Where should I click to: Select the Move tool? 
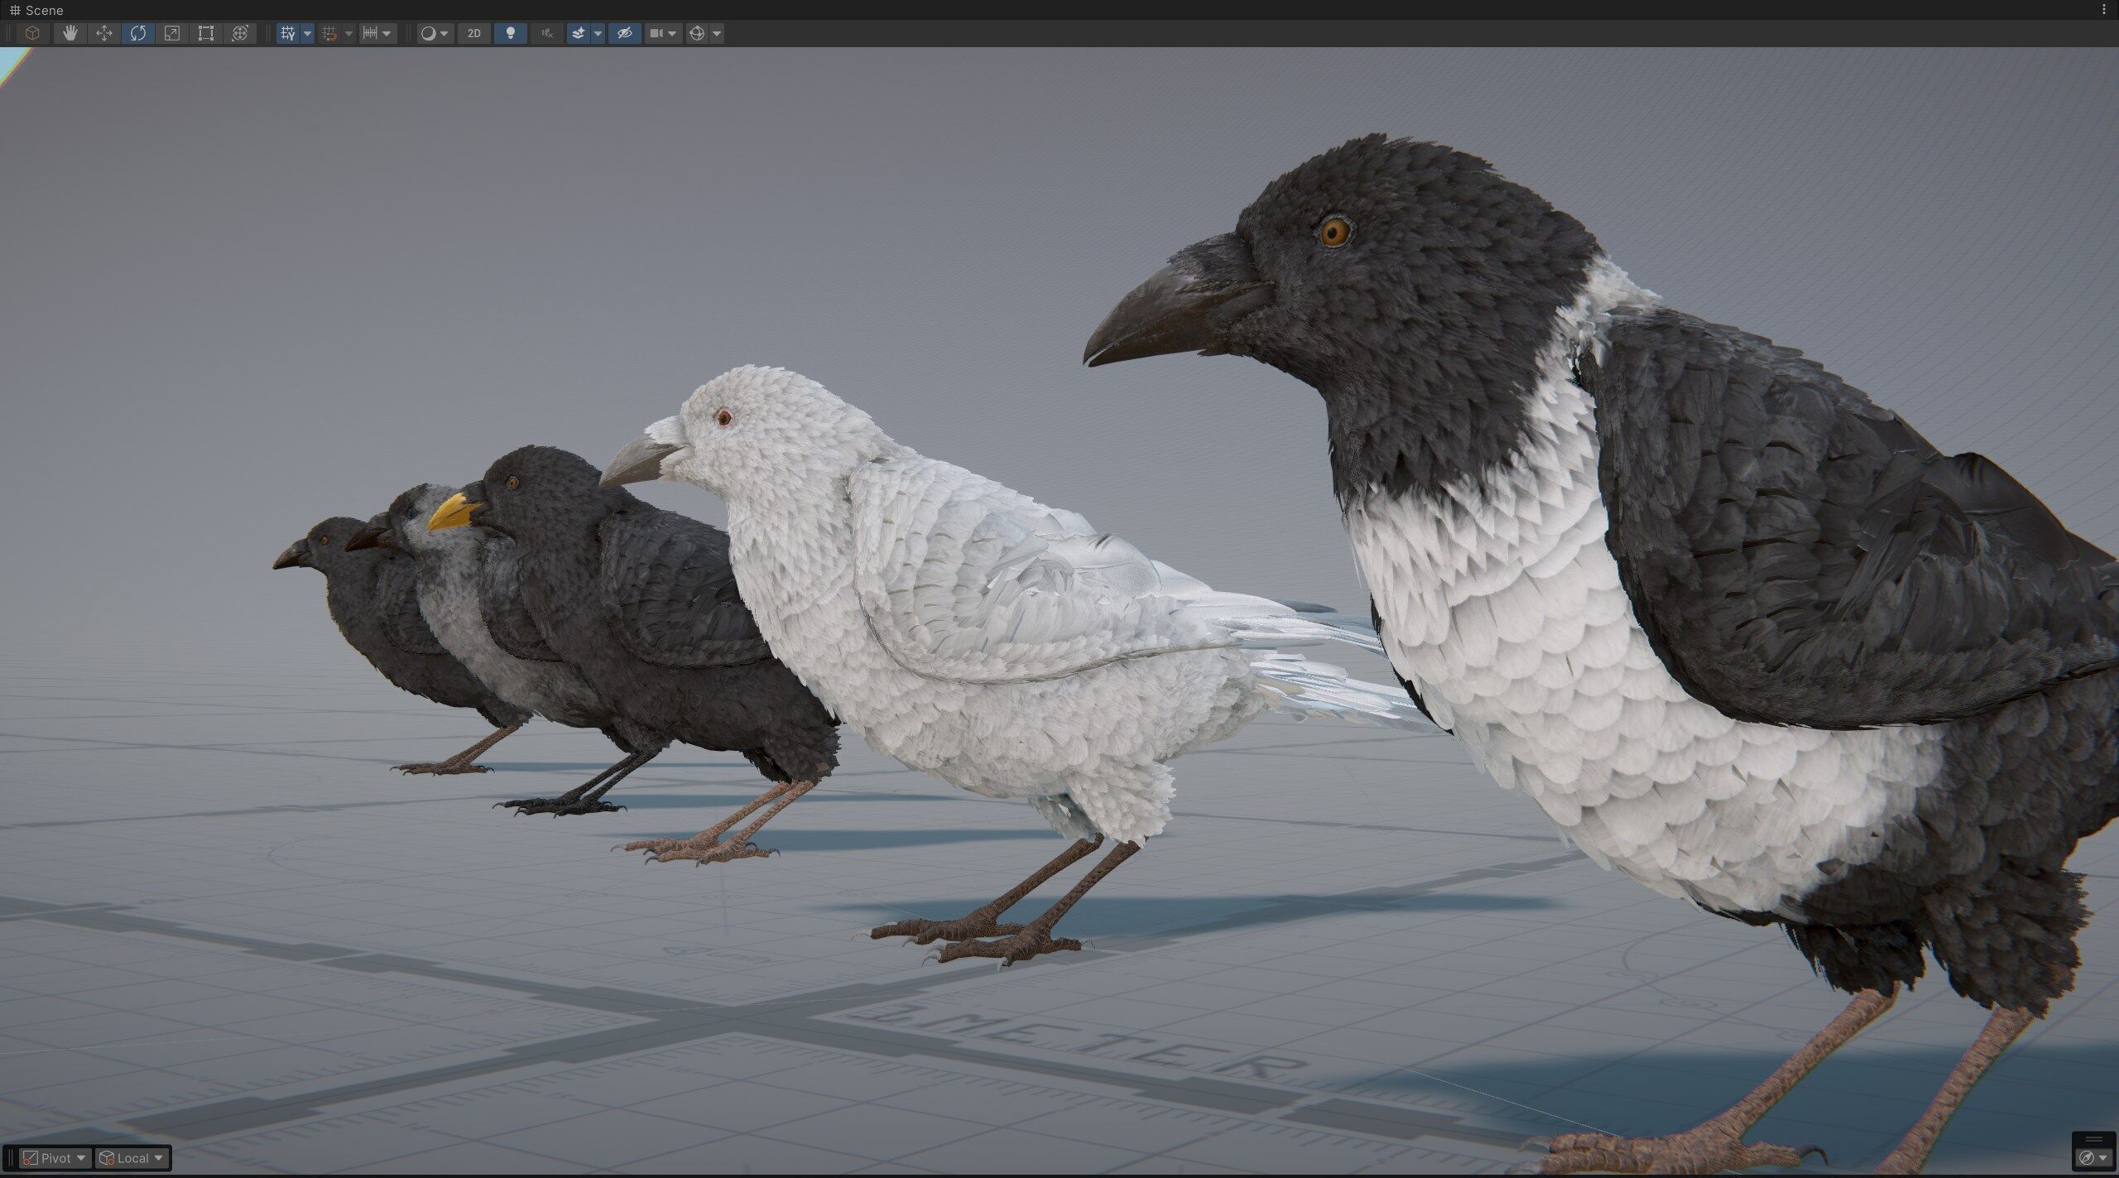coord(104,33)
